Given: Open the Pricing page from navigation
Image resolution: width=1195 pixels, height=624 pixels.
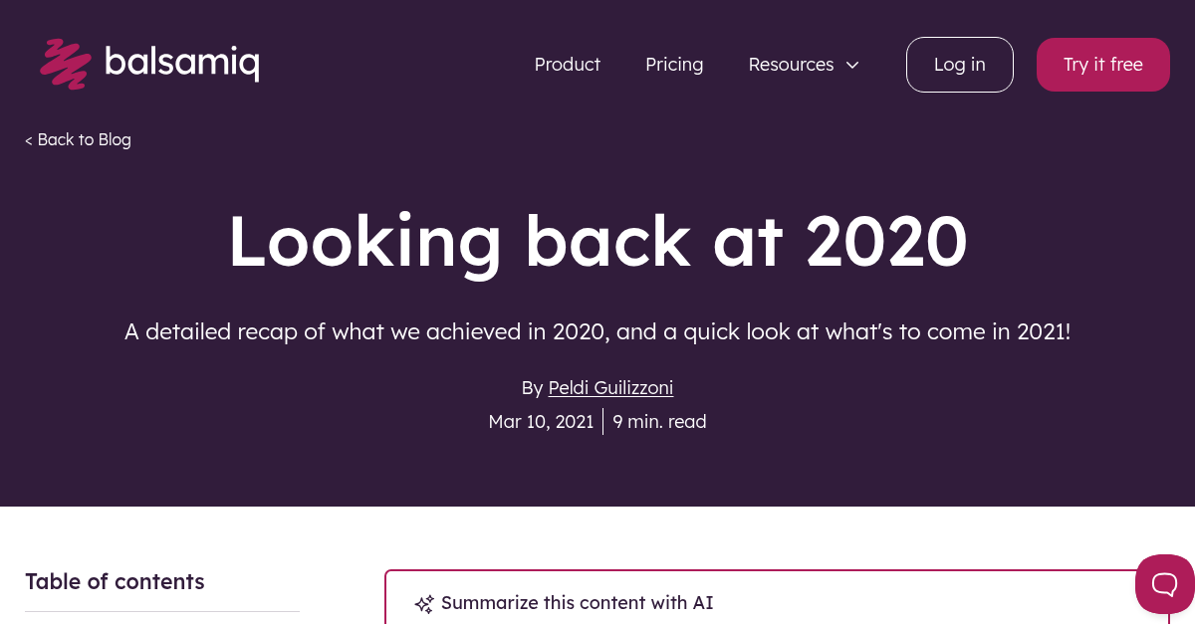Looking at the screenshot, I should [674, 64].
